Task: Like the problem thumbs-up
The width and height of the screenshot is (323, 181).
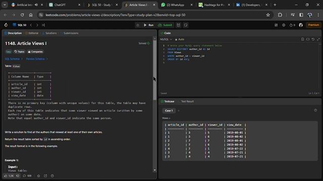Action: [9, 176]
